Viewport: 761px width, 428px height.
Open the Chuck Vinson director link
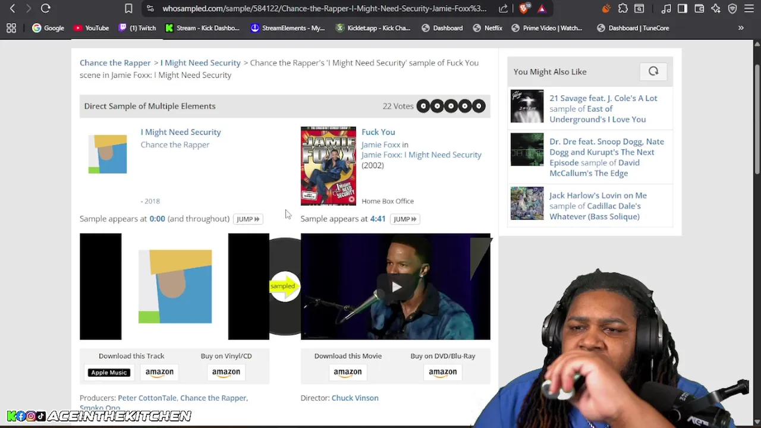click(355, 398)
